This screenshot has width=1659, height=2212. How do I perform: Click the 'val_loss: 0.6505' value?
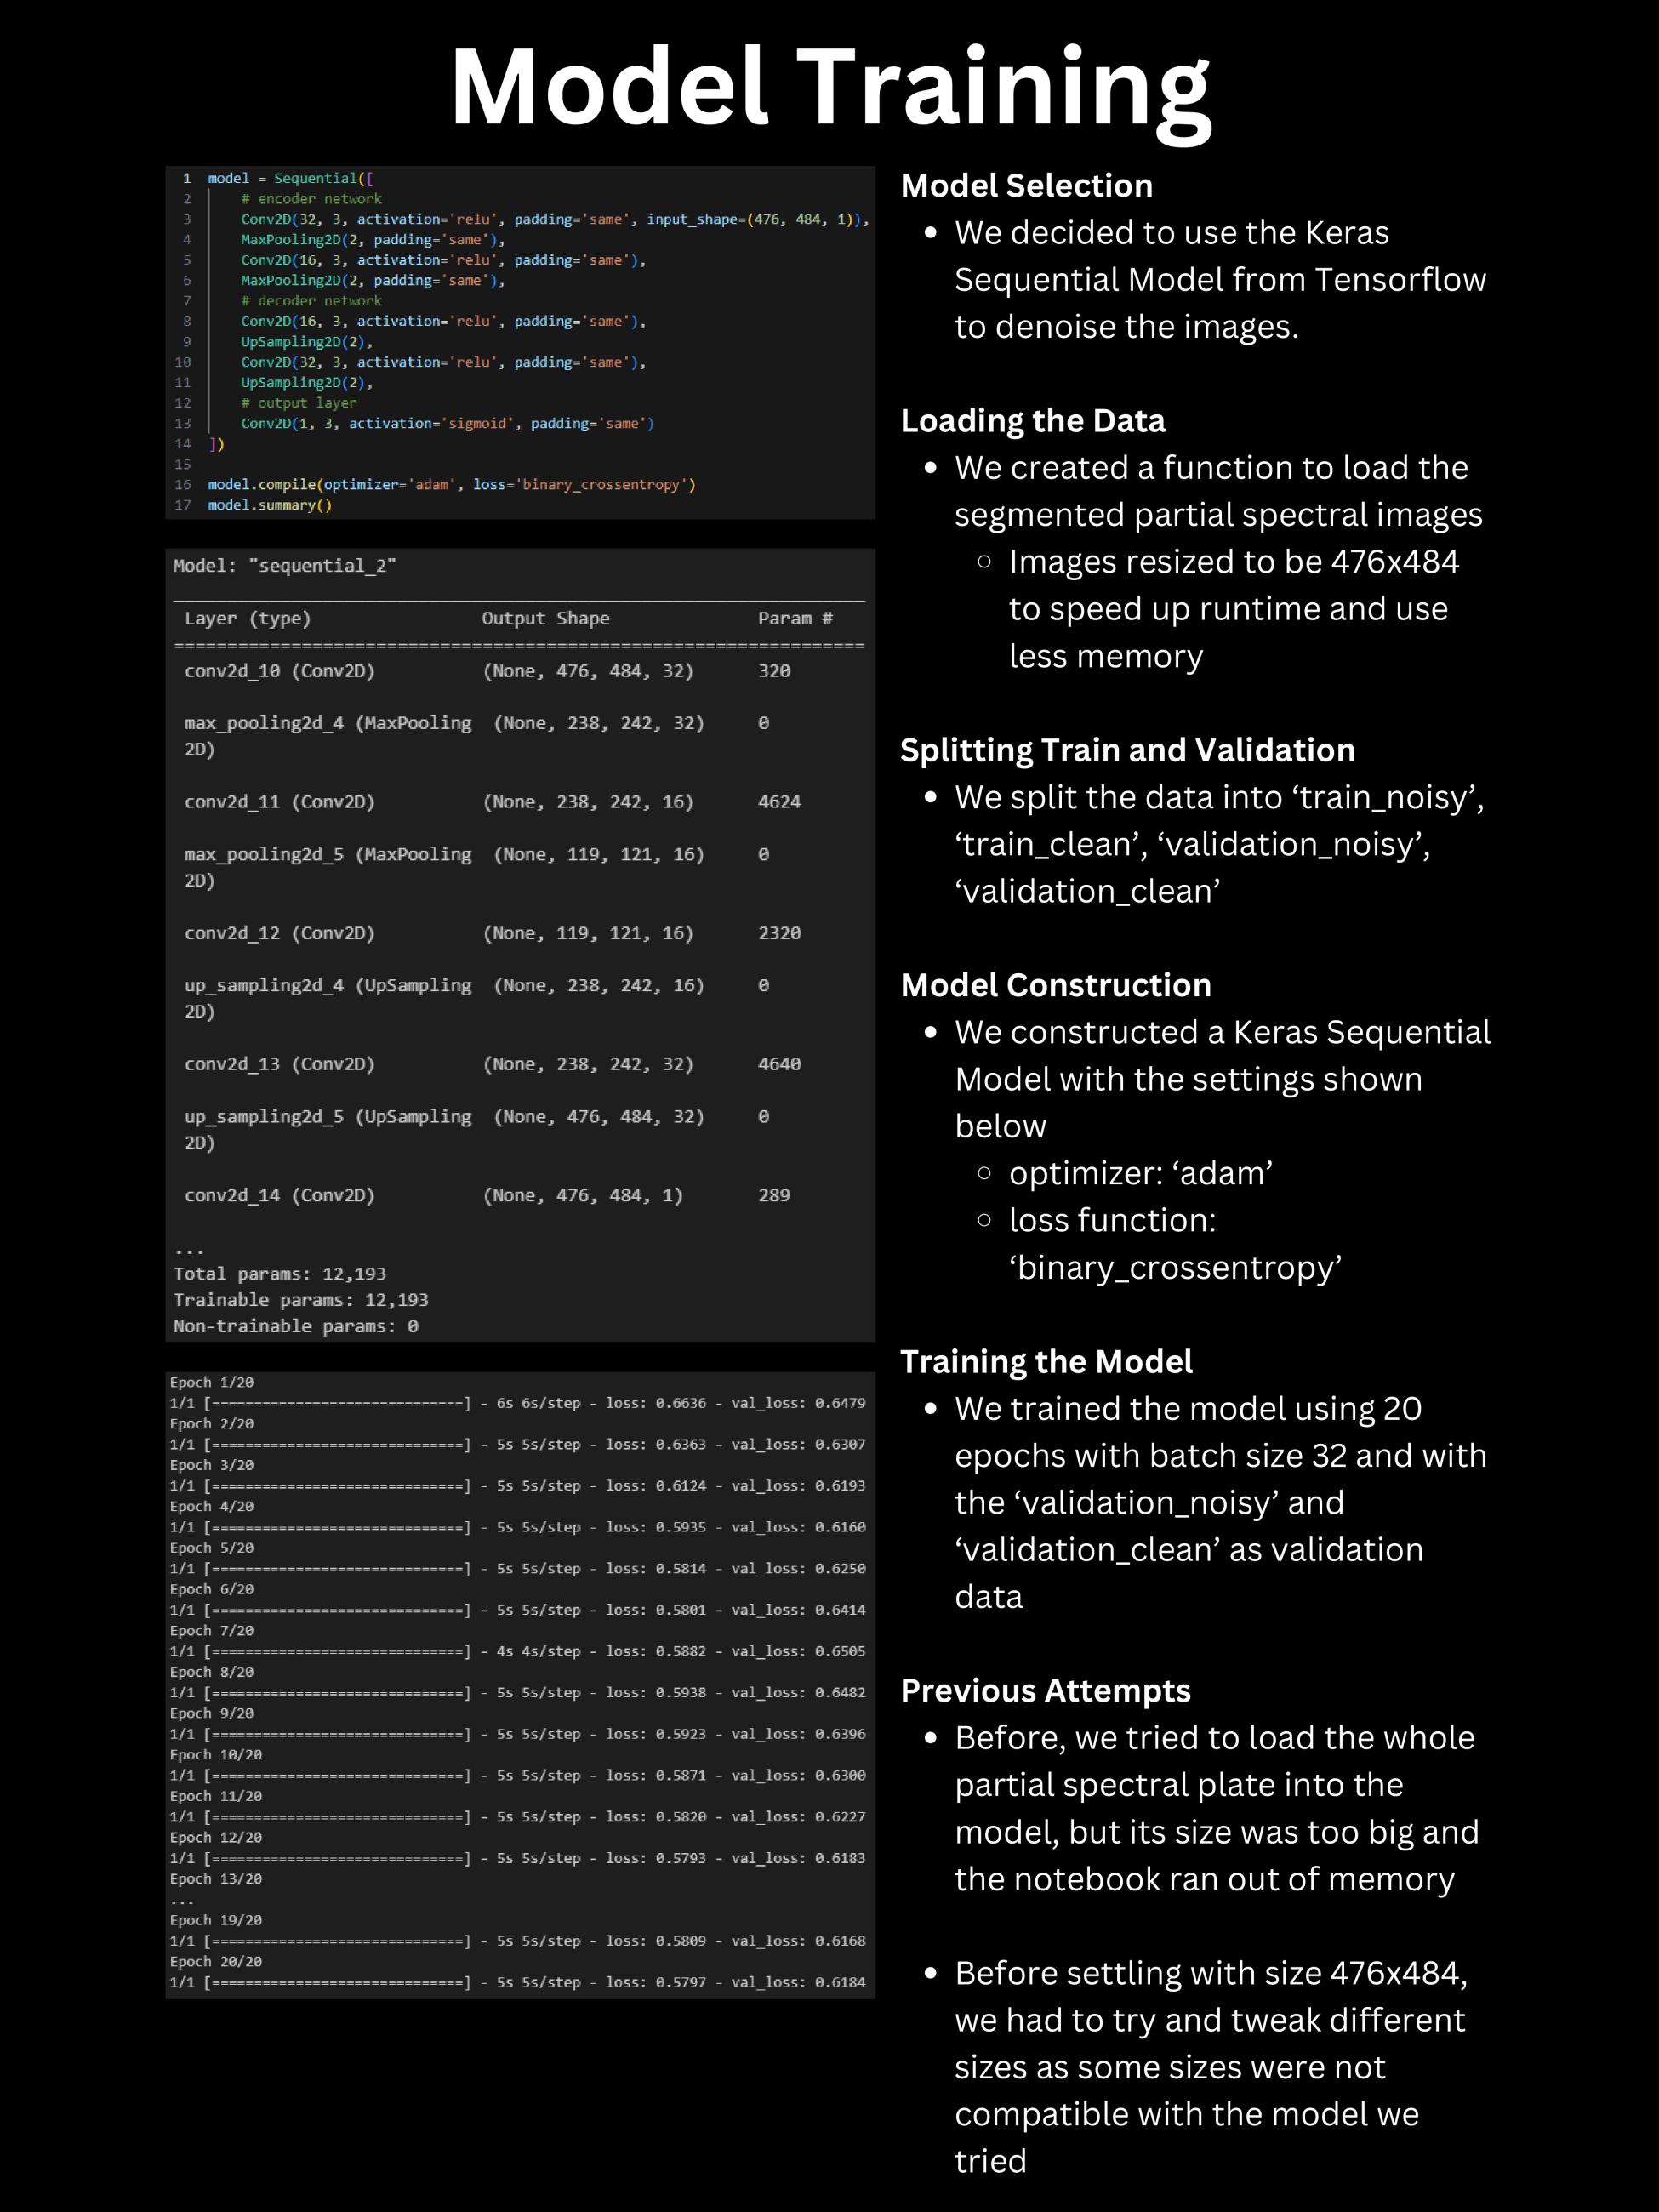tap(798, 1651)
